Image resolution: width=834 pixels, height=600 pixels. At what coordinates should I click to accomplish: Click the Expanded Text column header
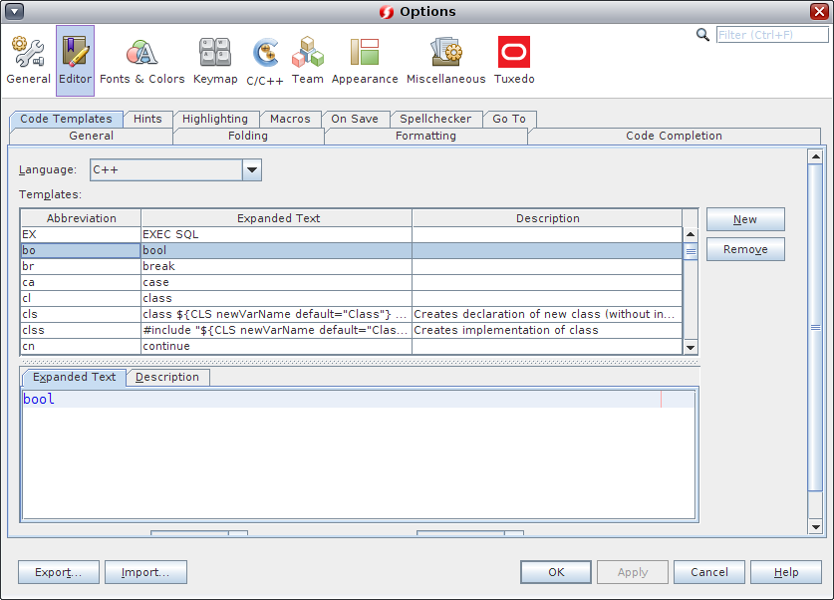coord(277,218)
